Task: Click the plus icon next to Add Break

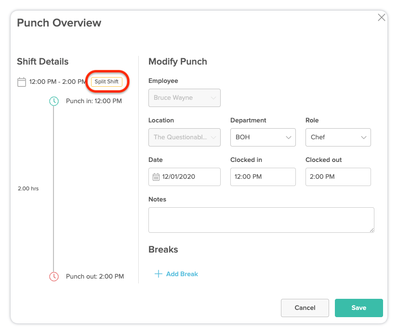Action: (x=159, y=274)
